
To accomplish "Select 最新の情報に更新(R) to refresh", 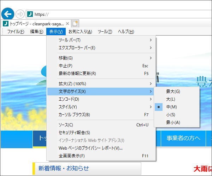I will (x=101, y=74).
